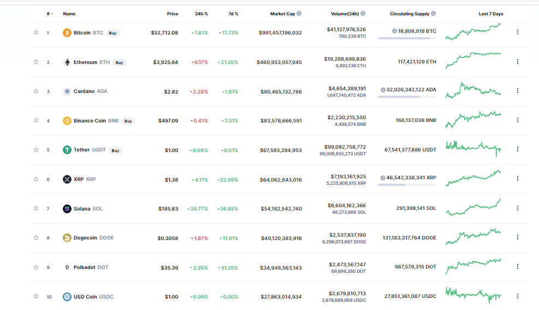Screen dimensions: 539x310
Task: Sort by Name column header
Action: (x=69, y=14)
